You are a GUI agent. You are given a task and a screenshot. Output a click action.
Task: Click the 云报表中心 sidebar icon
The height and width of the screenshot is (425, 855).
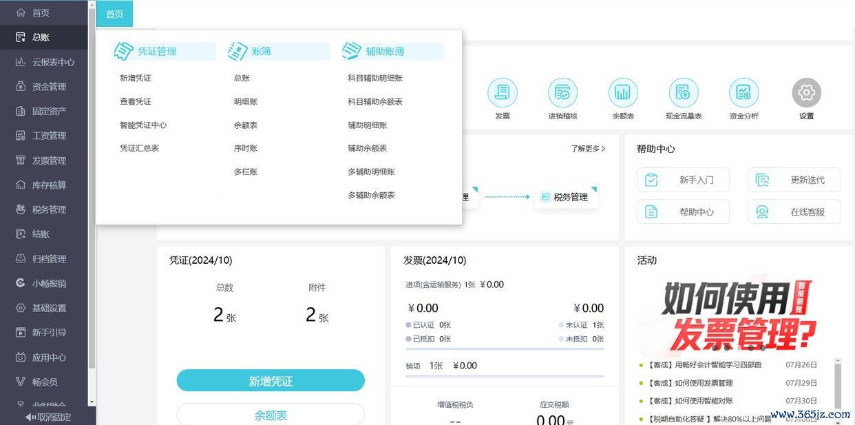pyautogui.click(x=21, y=62)
